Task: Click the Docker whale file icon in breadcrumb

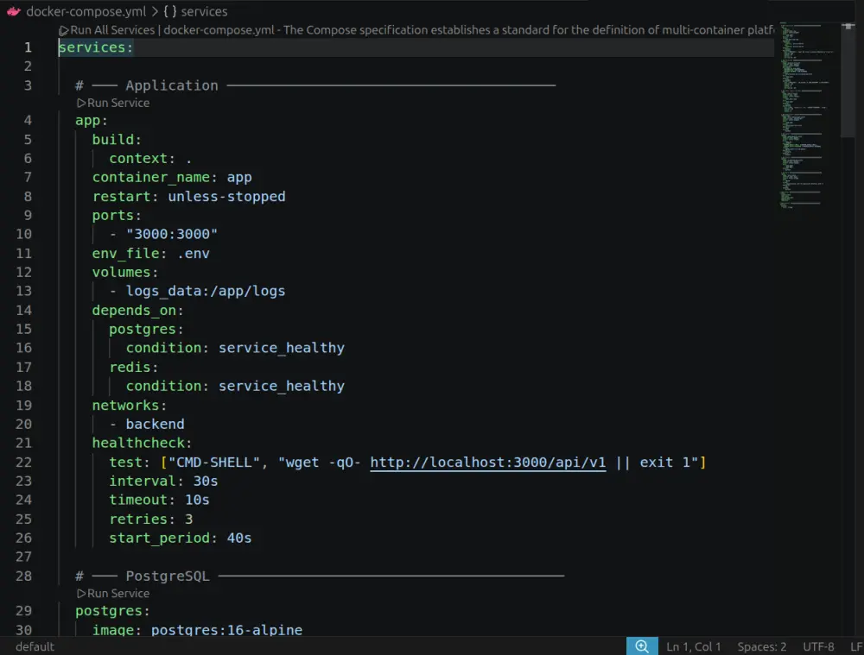Action: tap(13, 11)
